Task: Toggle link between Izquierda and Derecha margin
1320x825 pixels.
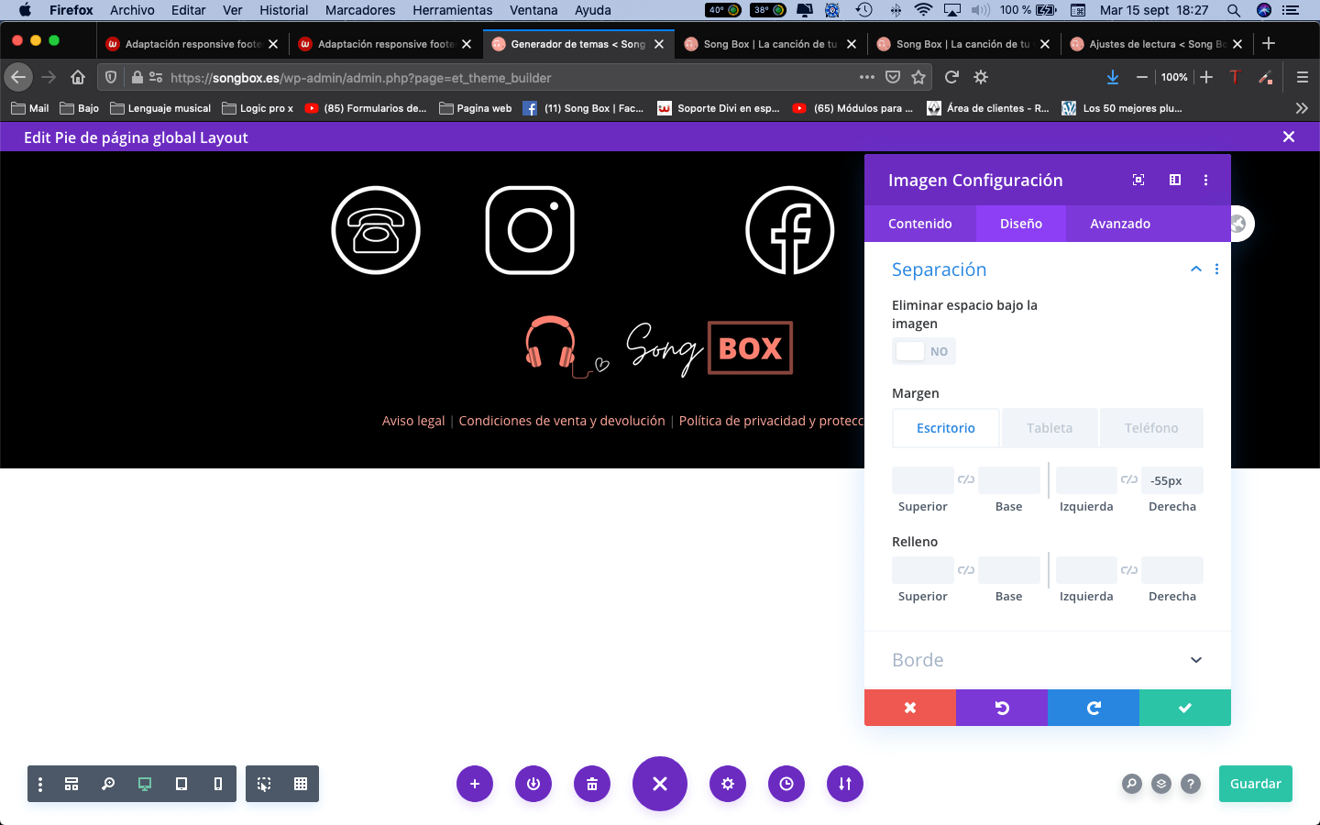Action: coord(1129,479)
